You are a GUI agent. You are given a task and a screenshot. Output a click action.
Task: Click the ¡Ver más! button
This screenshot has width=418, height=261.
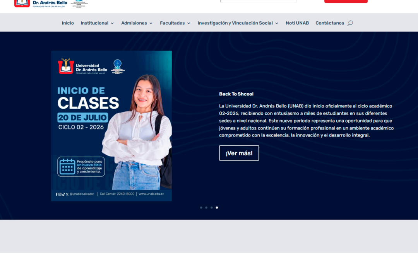click(x=239, y=153)
